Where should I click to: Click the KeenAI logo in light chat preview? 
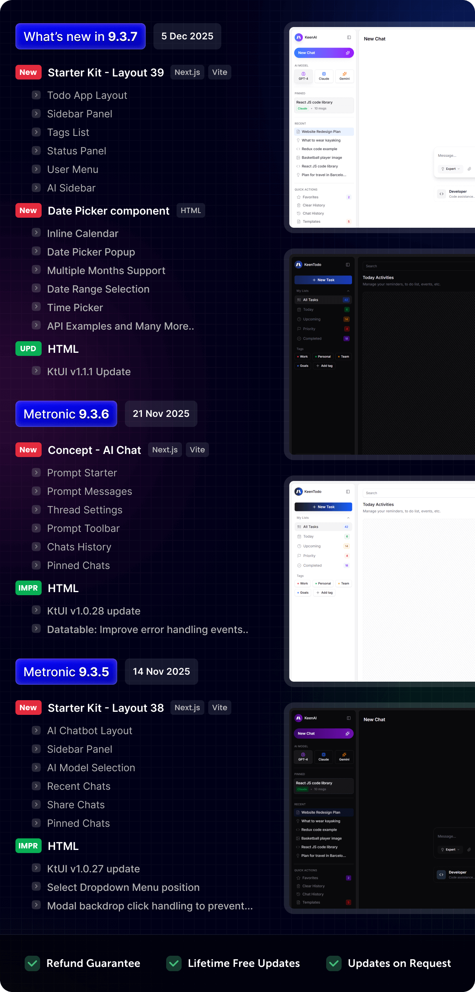298,37
